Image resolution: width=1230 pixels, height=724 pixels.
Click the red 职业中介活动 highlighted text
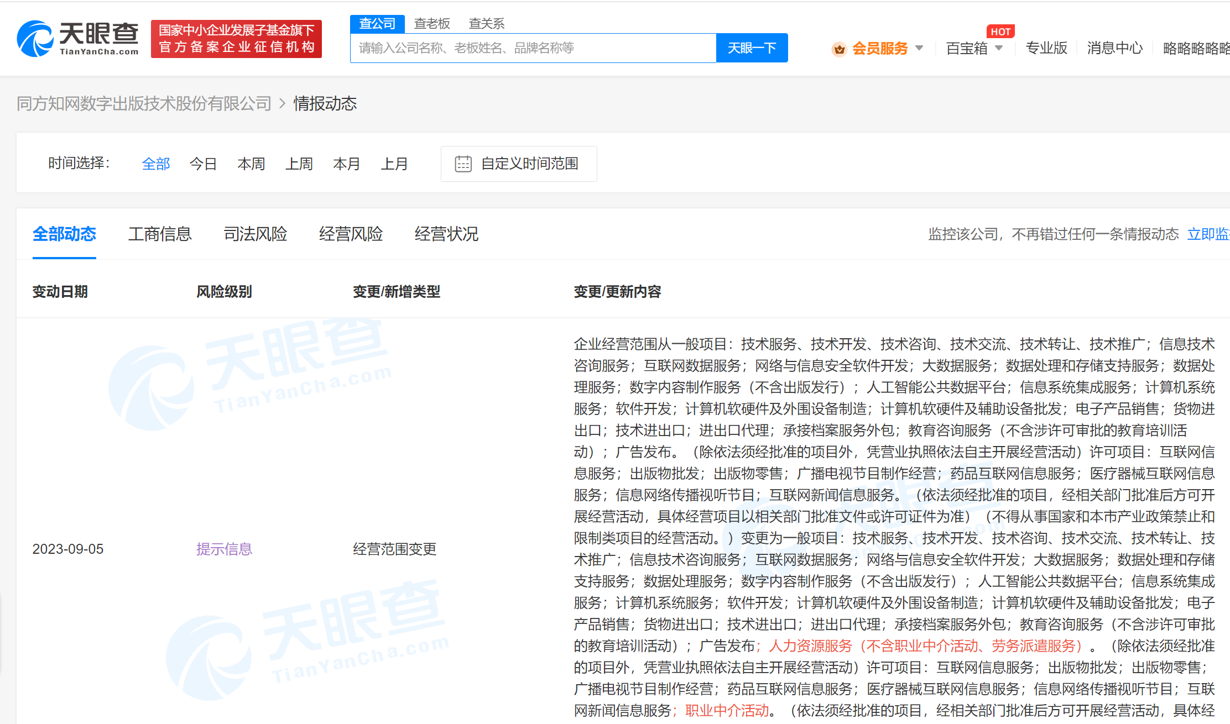(x=727, y=710)
